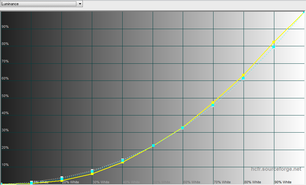The height and width of the screenshot is (185, 306).
Task: Select the cyan reference point at 80% White
Action: (x=243, y=79)
